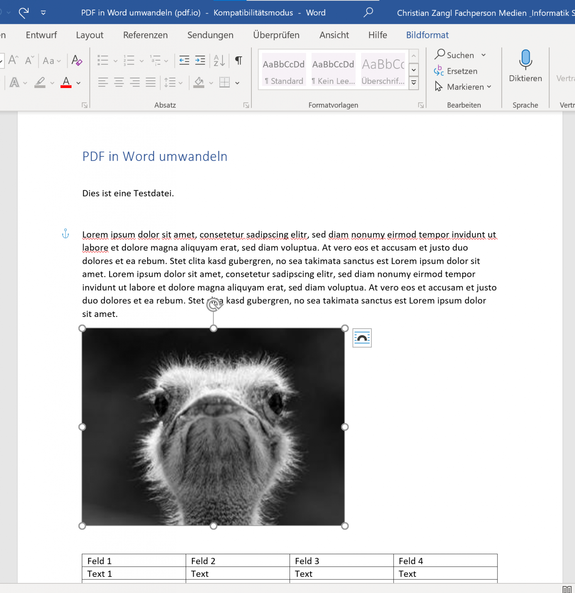Apply the Standard style
575x593 pixels.
click(x=284, y=69)
